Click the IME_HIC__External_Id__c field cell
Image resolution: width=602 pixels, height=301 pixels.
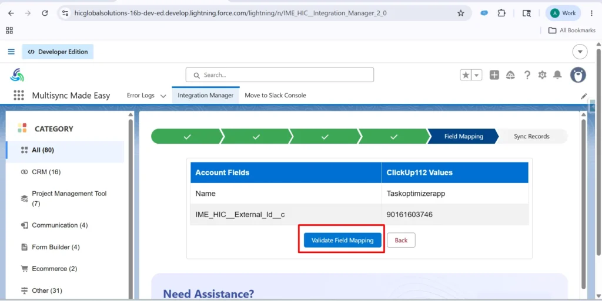point(286,214)
